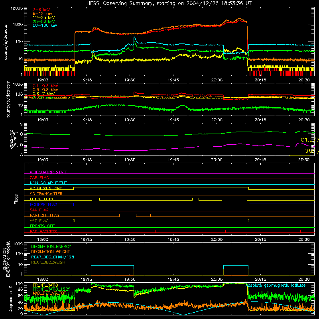Screen dimensions: 319x319
Task: Click the 0.8-7 MeV legend label
Action: coord(43,94)
